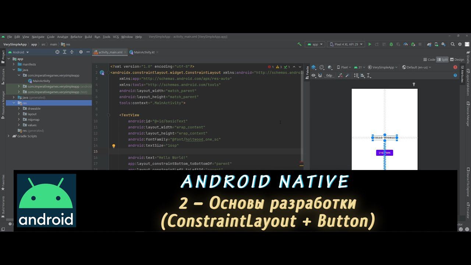This screenshot has width=471, height=265.
Task: Start debugging with the green bug icon
Action: click(391, 44)
